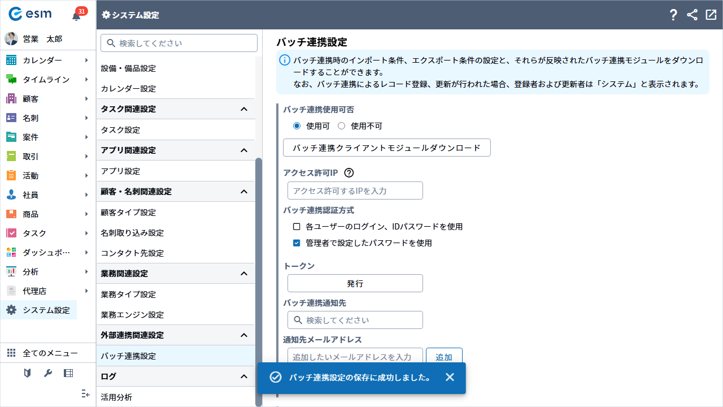This screenshot has width=723, height=407.
Task: Click the share icon in header
Action: pos(692,15)
